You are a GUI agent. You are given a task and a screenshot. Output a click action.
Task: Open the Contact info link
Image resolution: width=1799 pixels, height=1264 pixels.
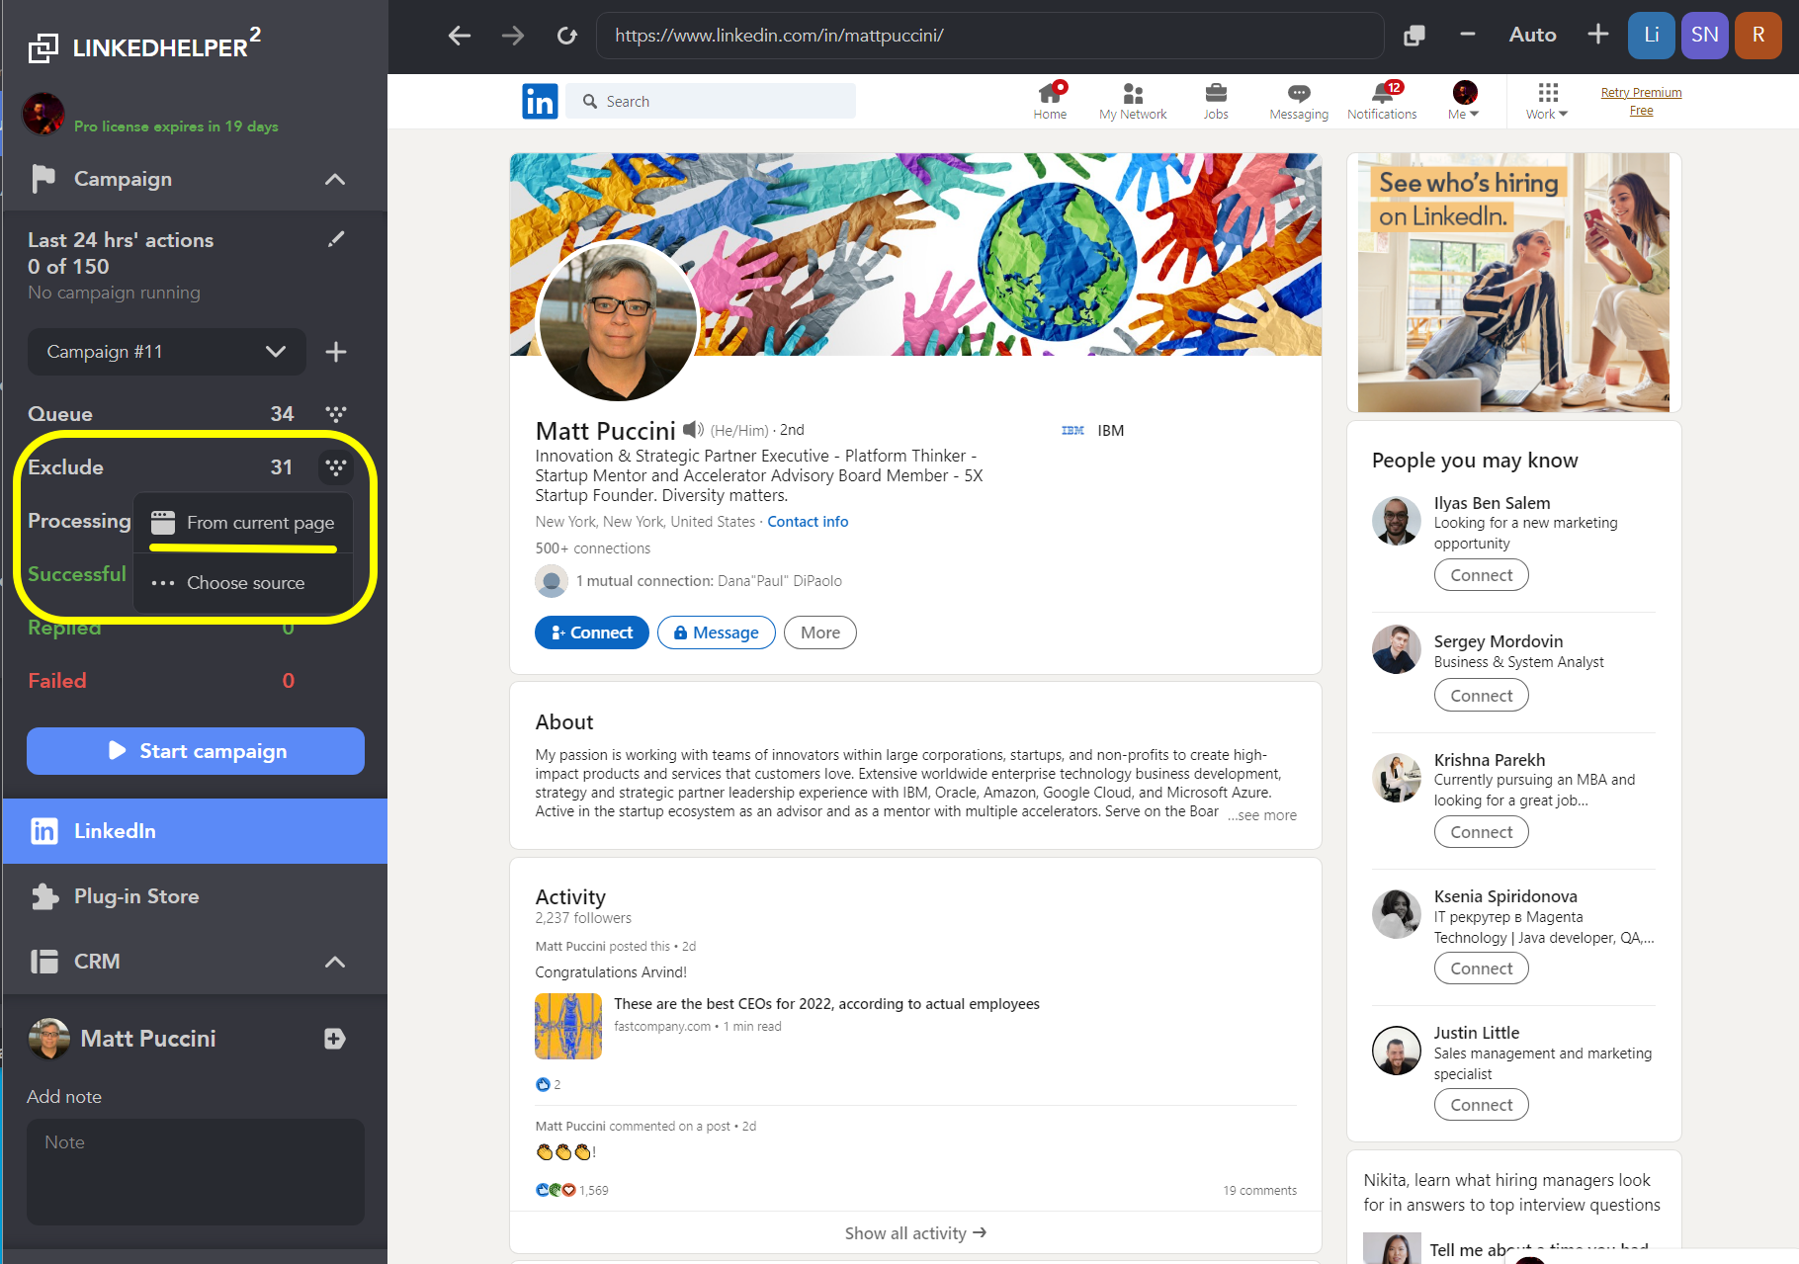point(808,522)
